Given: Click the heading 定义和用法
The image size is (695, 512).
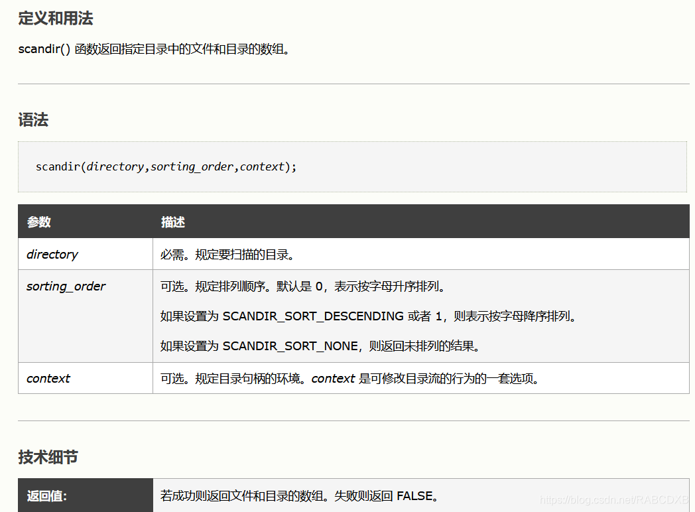Looking at the screenshot, I should tap(56, 19).
